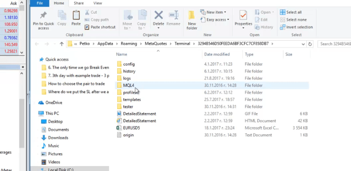Viewport: 351px width, 171px height.
Task: Switch to the Home ribbon tab
Action: tap(59, 3)
